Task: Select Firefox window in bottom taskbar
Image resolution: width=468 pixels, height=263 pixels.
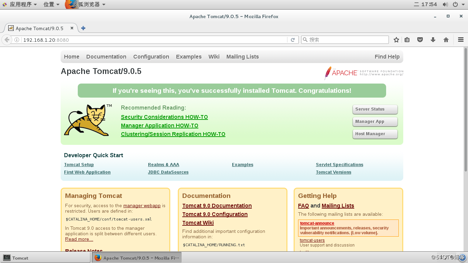Action: (x=136, y=258)
